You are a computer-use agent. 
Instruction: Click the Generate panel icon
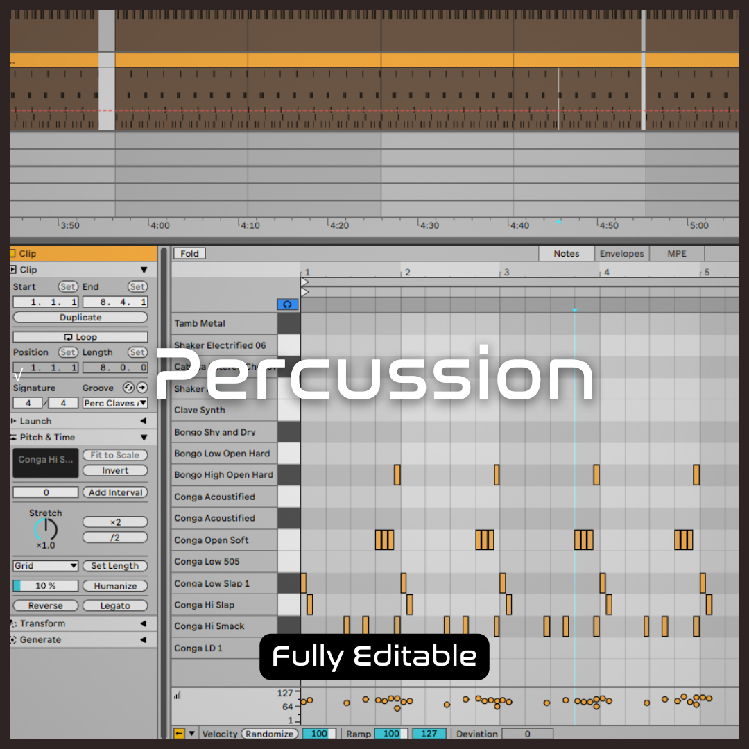pyautogui.click(x=13, y=639)
